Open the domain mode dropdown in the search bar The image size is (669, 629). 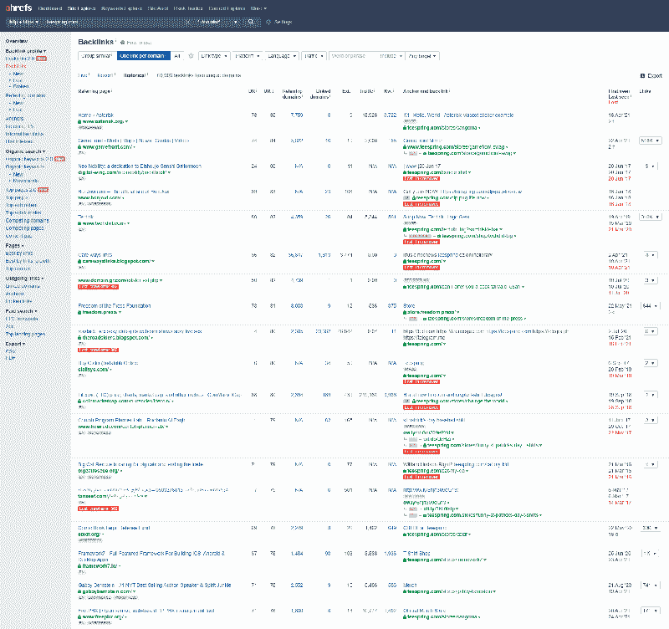pos(218,22)
